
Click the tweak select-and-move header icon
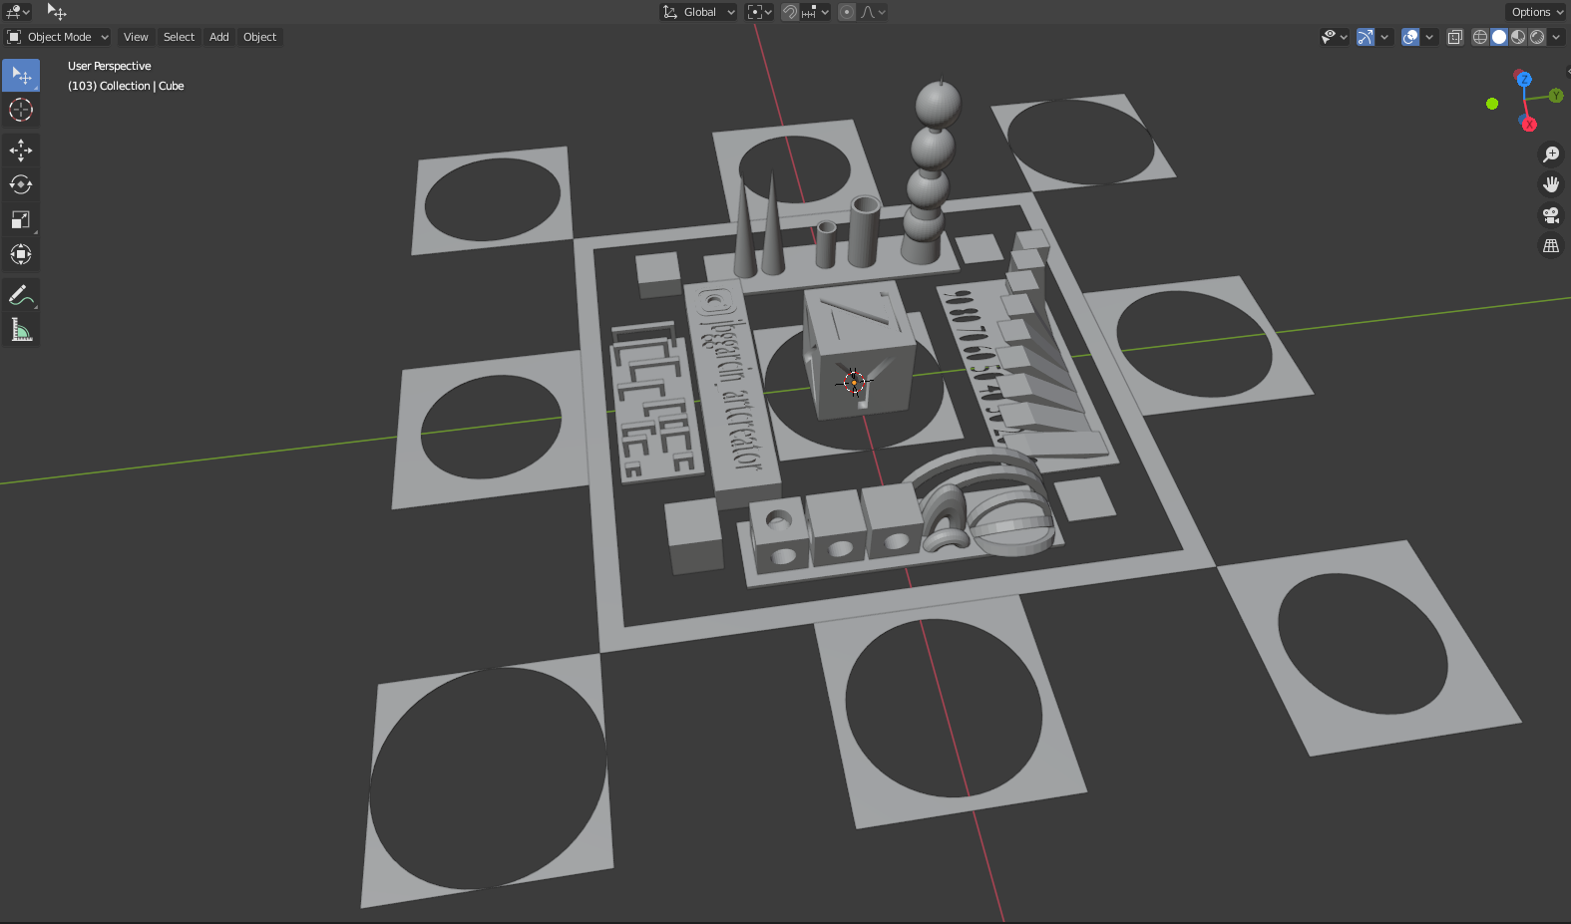[x=57, y=12]
